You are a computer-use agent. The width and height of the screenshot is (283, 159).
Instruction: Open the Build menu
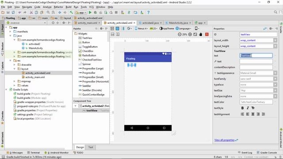(x=69, y=7)
